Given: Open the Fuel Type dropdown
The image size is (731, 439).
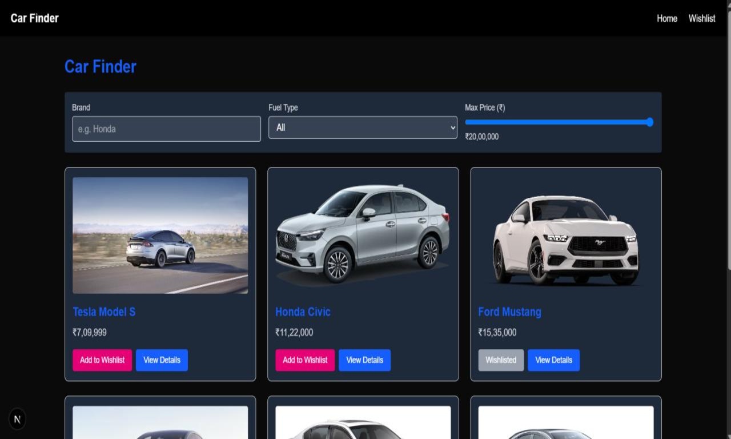Looking at the screenshot, I should 363,127.
